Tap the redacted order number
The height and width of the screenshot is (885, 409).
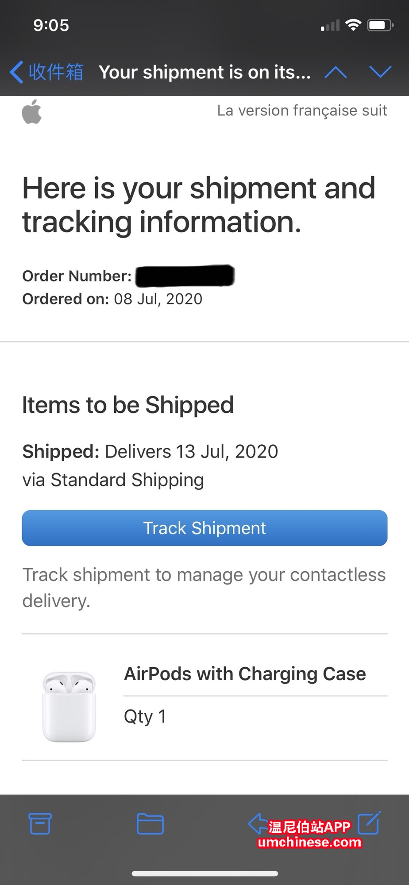click(x=185, y=276)
